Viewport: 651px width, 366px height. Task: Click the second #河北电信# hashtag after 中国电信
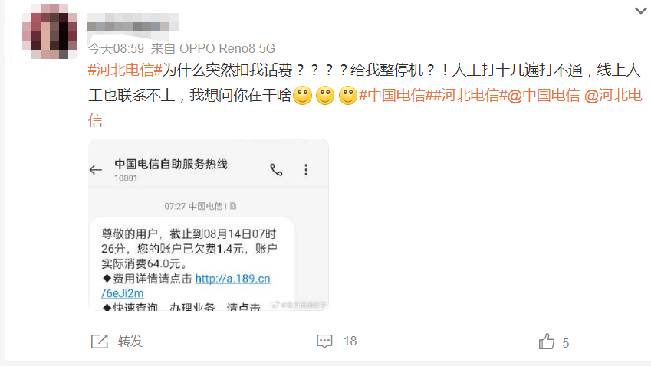pyautogui.click(x=470, y=96)
